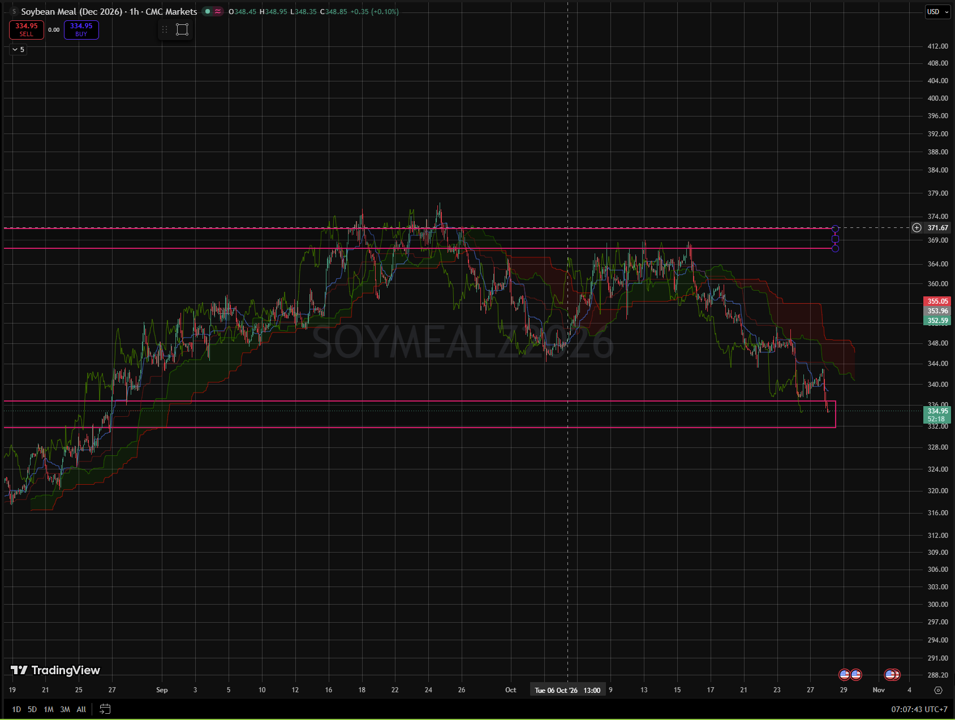Open the second US economic event flag
The width and height of the screenshot is (955, 720).
pos(856,674)
